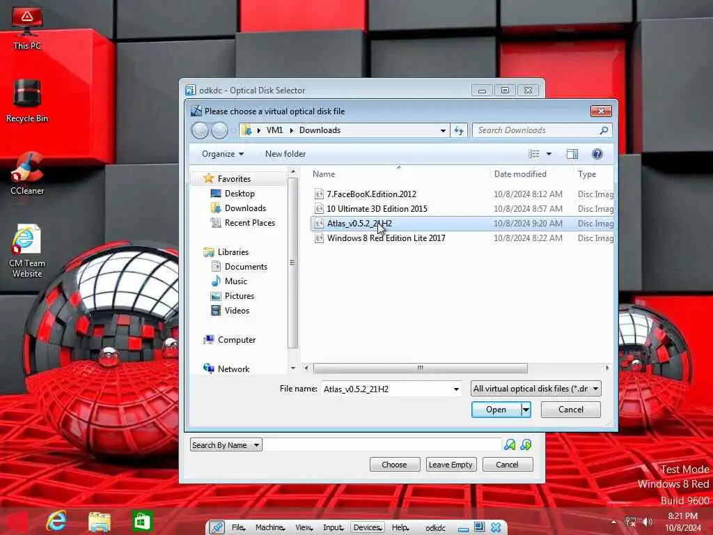This screenshot has width=713, height=535.
Task: Open the address bar history dropdown arrow
Action: click(443, 130)
